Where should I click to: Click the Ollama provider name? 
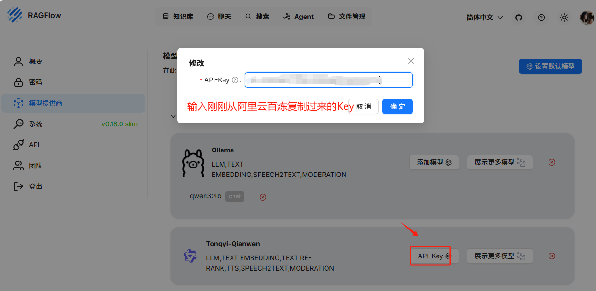(223, 150)
